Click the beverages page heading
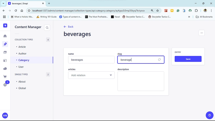Image resolution: width=215 pixels, height=121 pixels. tap(77, 34)
